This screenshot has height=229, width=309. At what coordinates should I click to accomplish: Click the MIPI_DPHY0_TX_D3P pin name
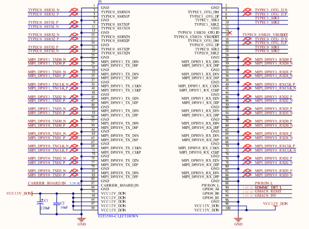(119, 176)
